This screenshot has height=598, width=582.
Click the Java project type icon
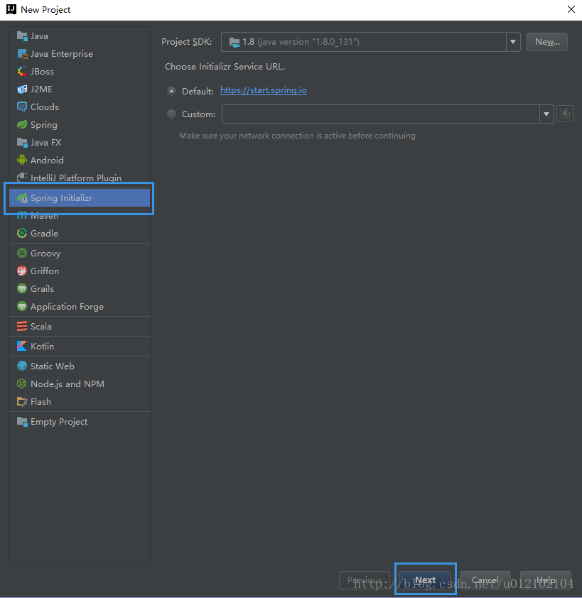[22, 36]
